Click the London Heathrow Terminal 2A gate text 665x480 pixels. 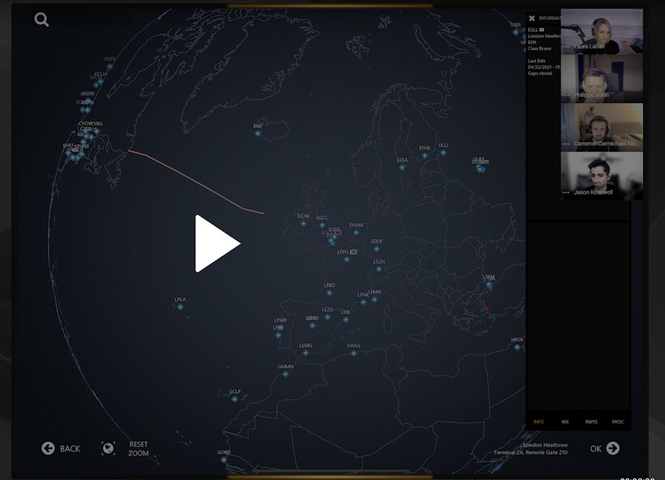[530, 448]
